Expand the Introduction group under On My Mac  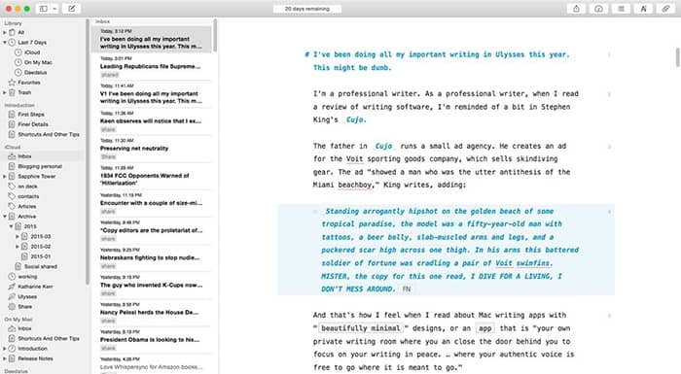[x=5, y=349]
